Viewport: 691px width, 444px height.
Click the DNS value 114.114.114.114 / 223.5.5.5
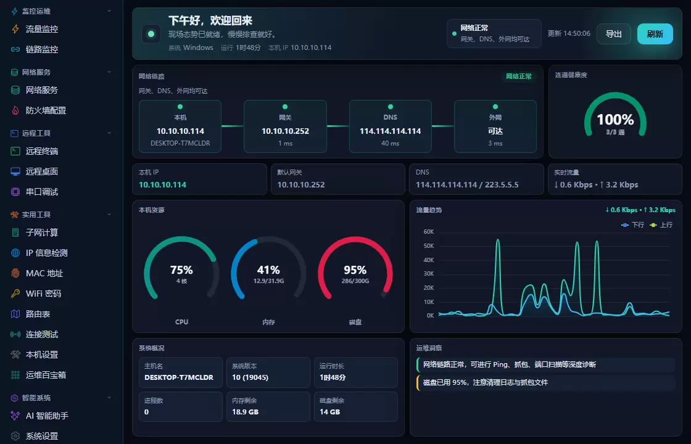coord(467,185)
